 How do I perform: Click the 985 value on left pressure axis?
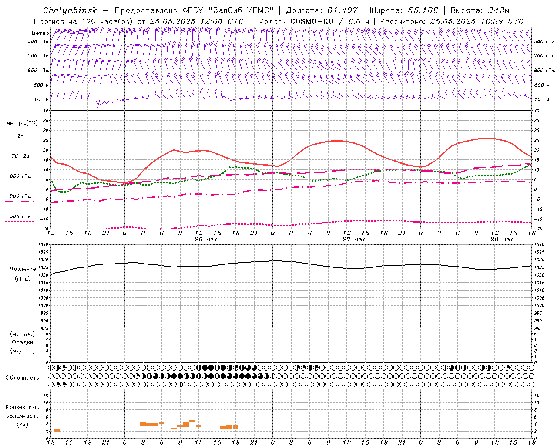[44, 328]
